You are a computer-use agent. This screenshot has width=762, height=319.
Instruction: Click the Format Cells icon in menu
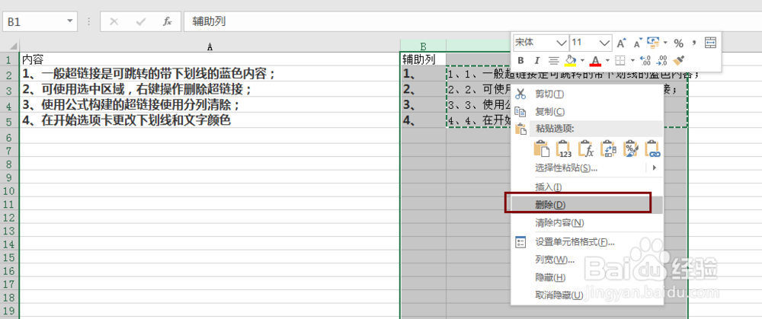pos(520,242)
